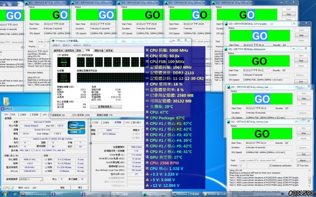Image resolution: width=316 pixels, height=197 pixels.
Task: Click title icon of ORTHOS window started 05:13
Action: pos(229,122)
